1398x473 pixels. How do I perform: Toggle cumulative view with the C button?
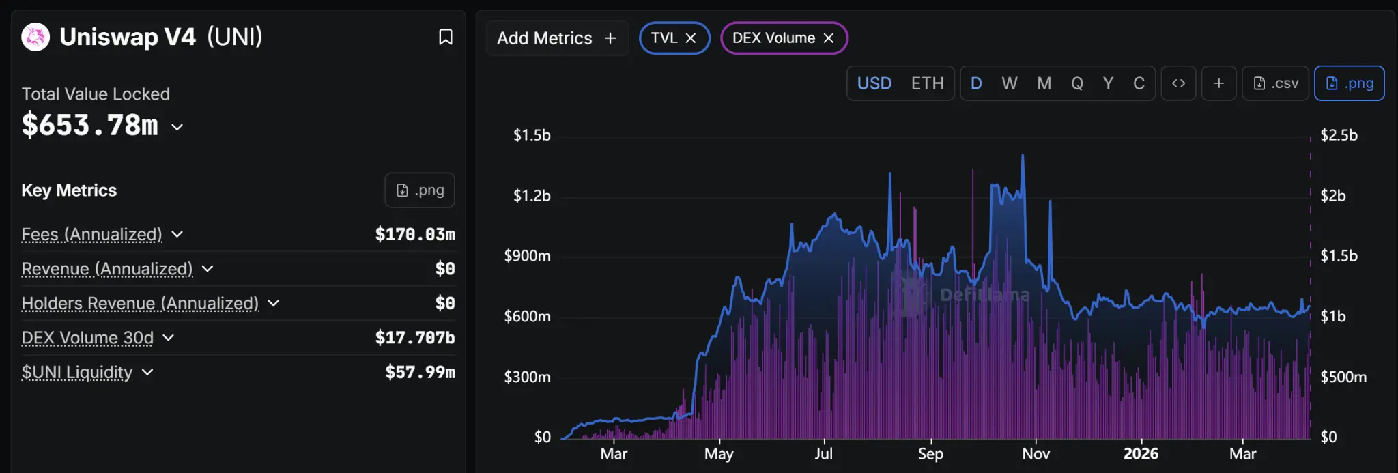click(1139, 83)
